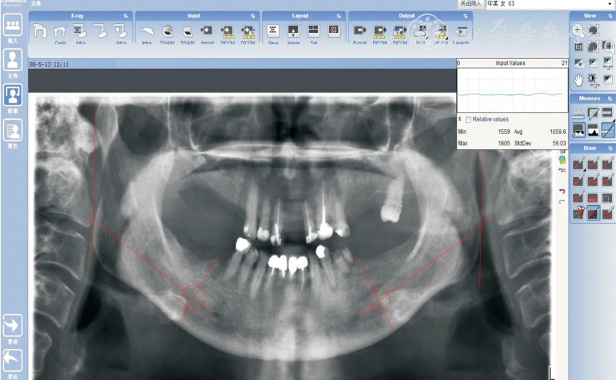Image resolution: width=616 pixels, height=380 pixels.
Task: Collapse the View panel
Action: coord(609,16)
